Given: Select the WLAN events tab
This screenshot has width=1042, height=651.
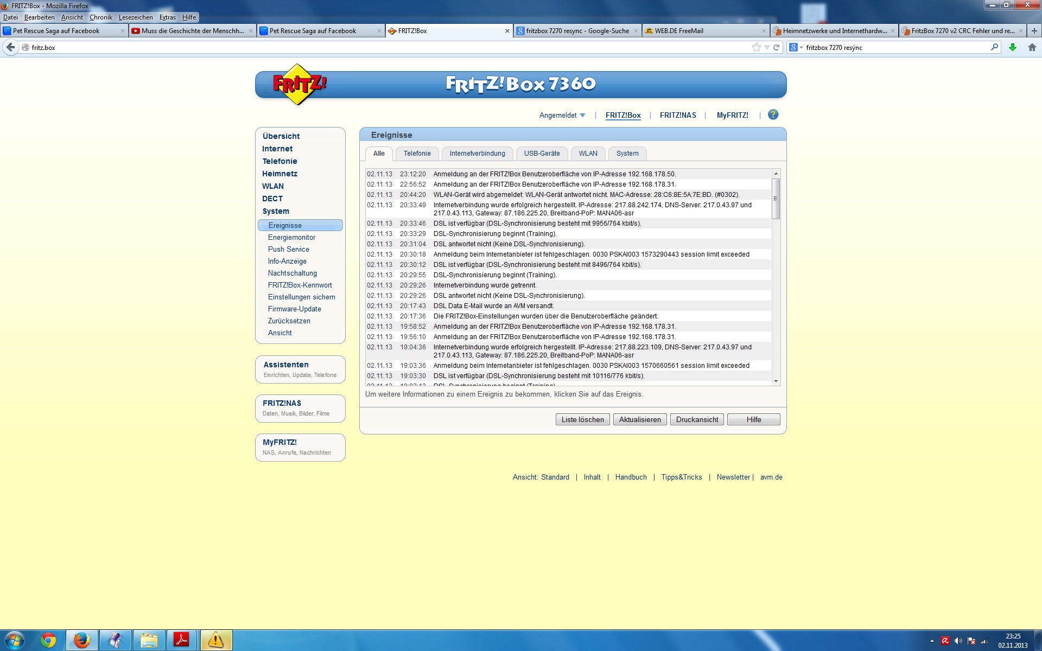Looking at the screenshot, I should click(588, 154).
